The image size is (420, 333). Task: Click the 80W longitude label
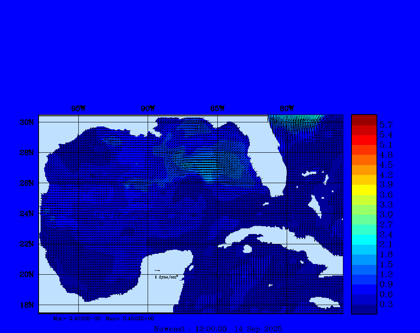(287, 109)
